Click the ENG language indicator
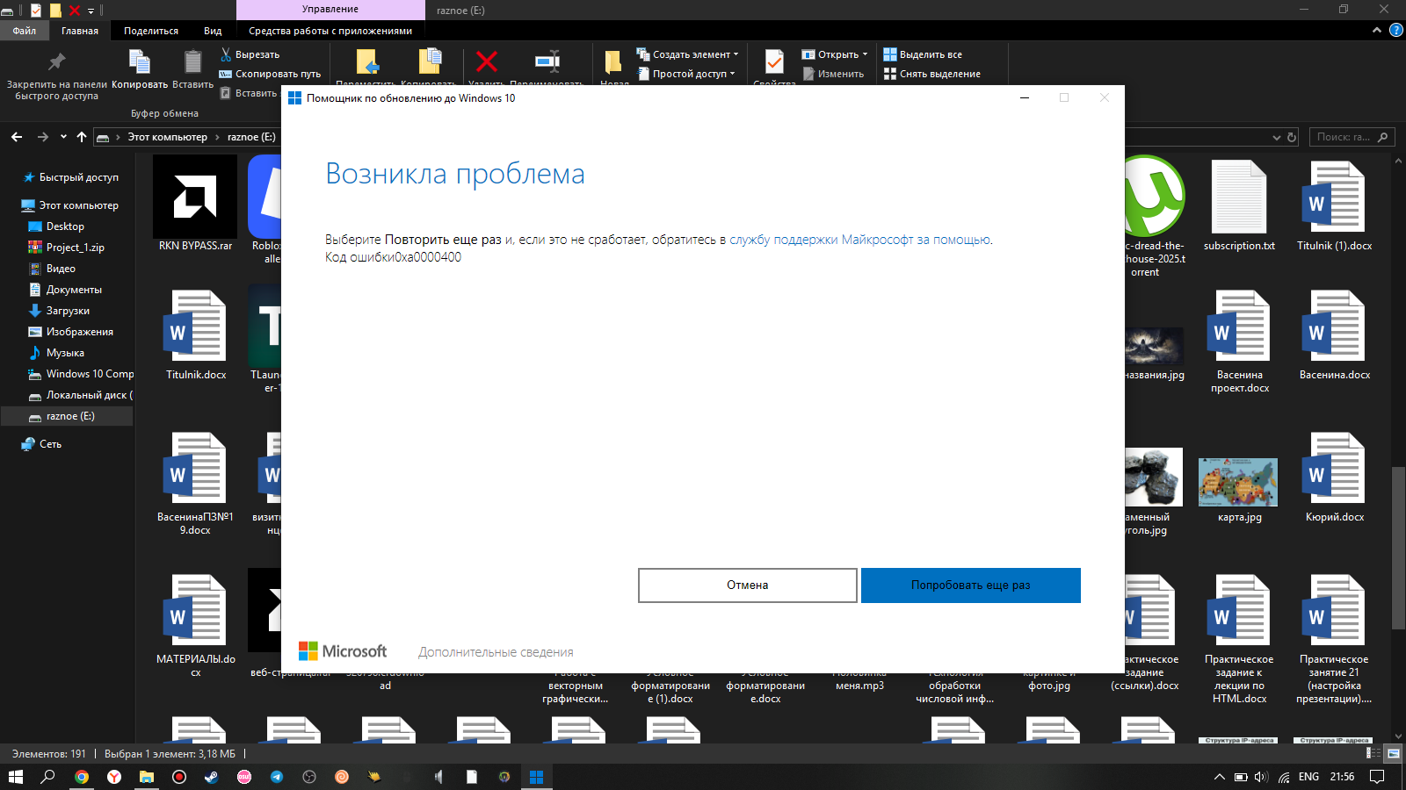Screen dimensions: 1406x790 click(x=1308, y=777)
